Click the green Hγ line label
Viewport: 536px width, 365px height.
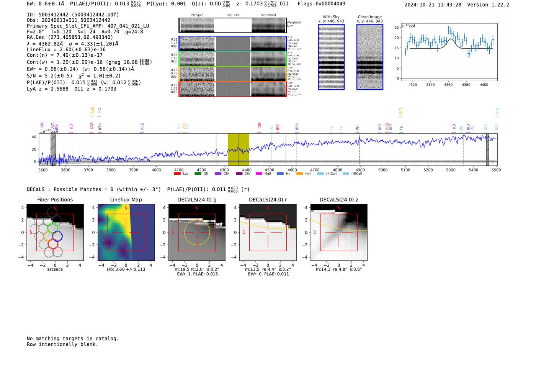click(x=401, y=129)
